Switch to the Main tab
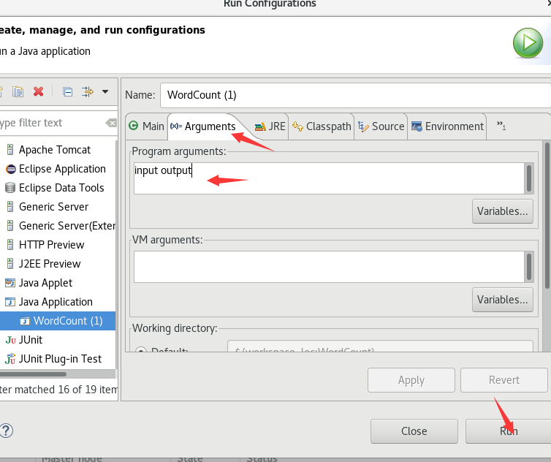The image size is (551, 462). pyautogui.click(x=147, y=126)
